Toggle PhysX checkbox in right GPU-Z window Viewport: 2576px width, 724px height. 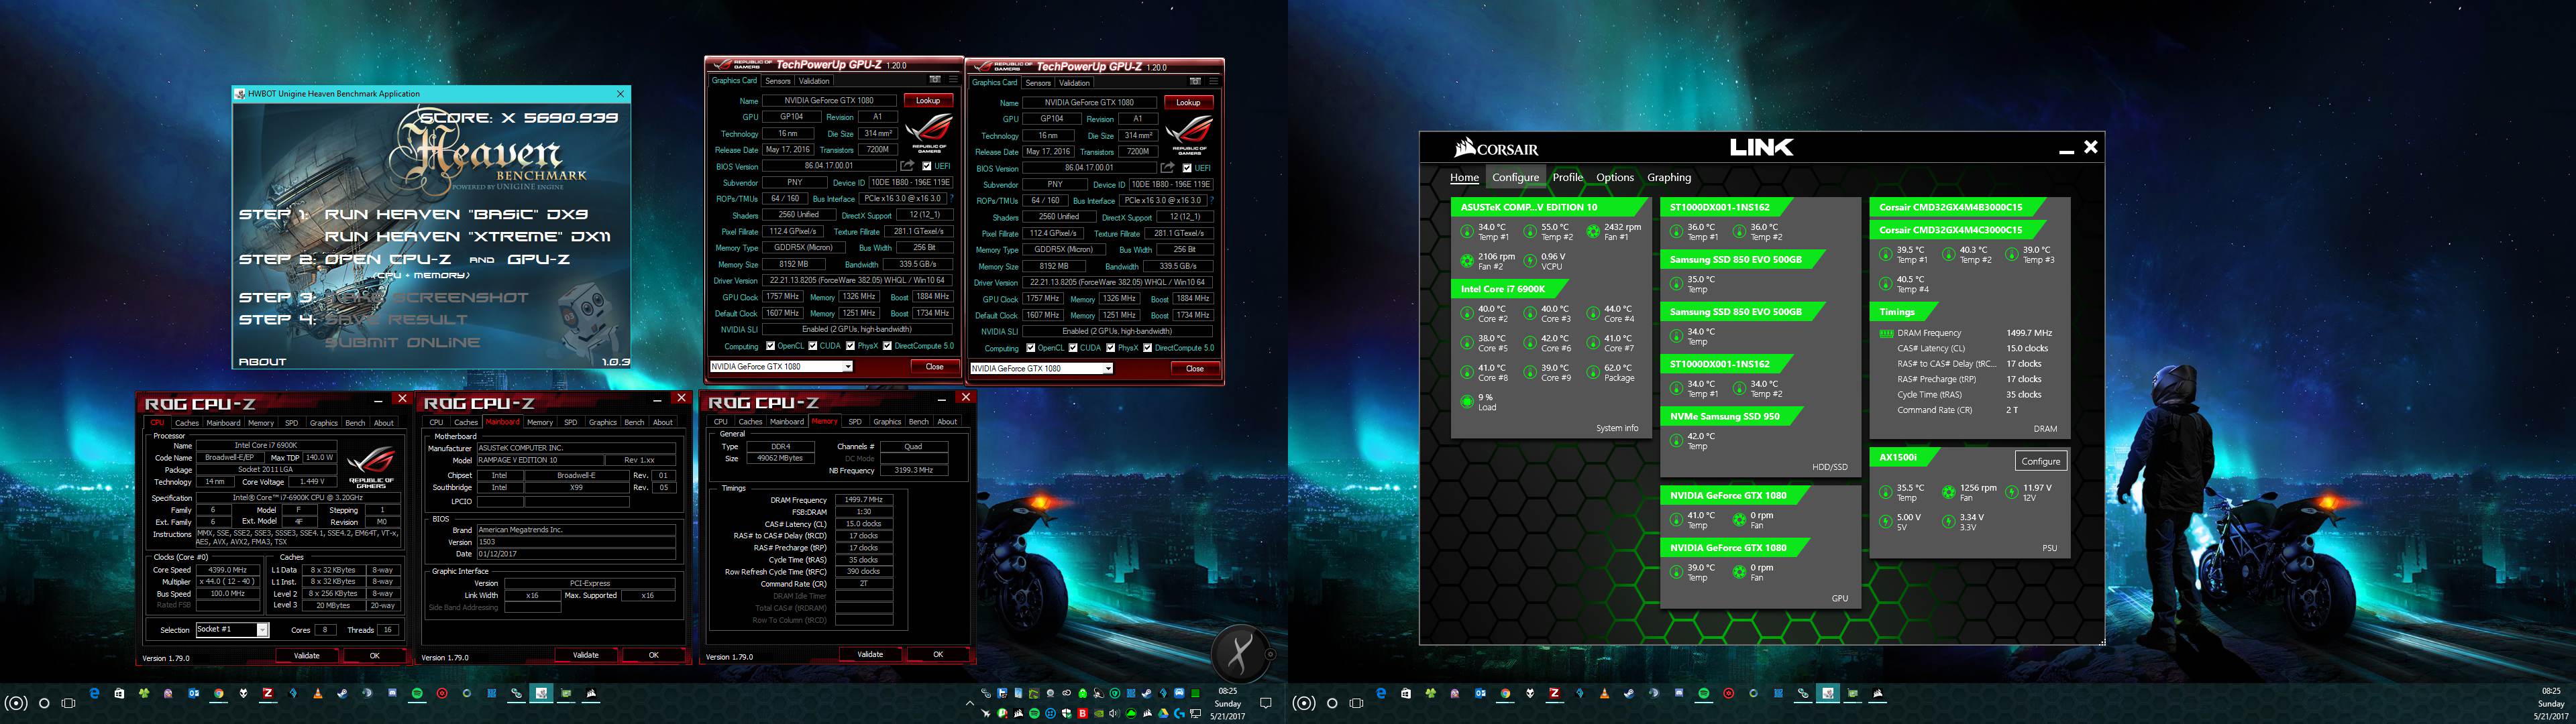tap(1110, 348)
